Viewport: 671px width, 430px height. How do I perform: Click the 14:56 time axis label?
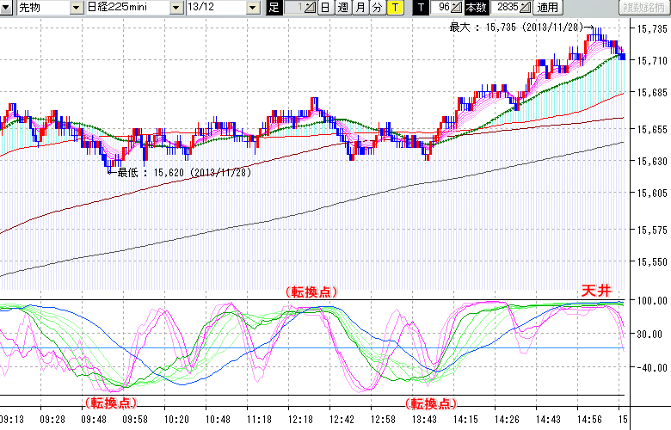pyautogui.click(x=589, y=420)
